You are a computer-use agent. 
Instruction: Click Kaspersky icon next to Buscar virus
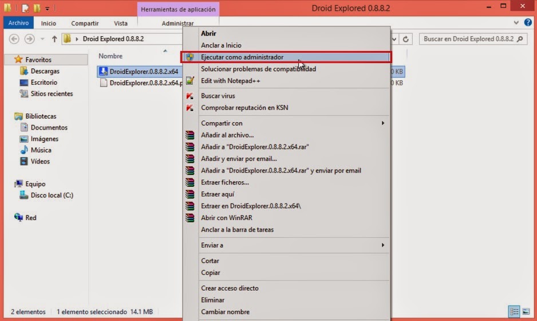(189, 96)
